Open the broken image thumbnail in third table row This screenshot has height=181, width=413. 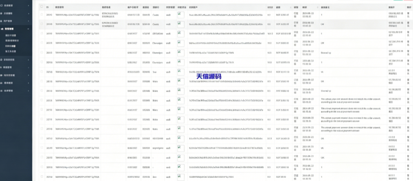click(181, 34)
